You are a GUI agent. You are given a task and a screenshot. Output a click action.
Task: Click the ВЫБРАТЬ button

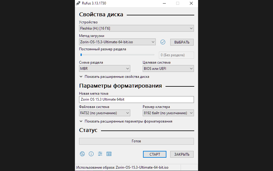point(182,42)
